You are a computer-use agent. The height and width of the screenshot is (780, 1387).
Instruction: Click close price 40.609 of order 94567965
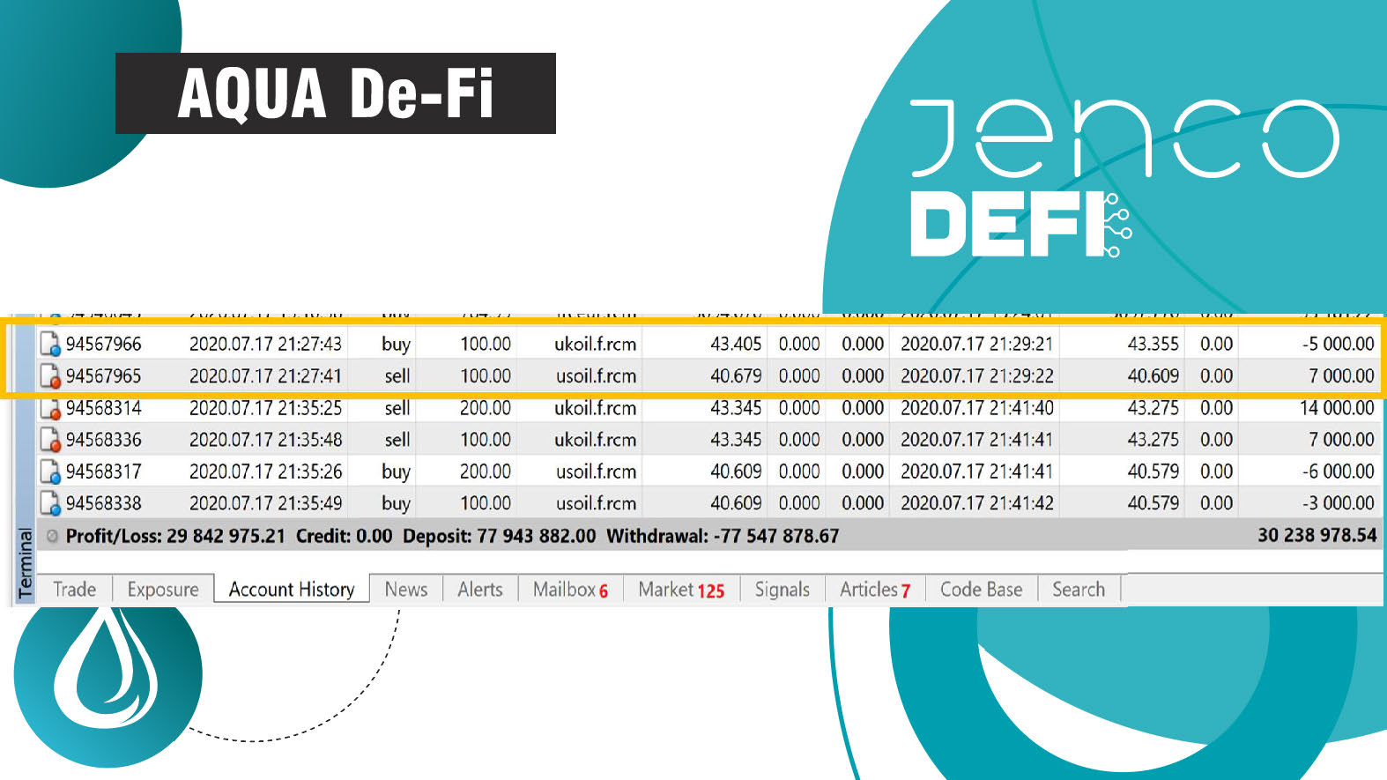(x=1153, y=376)
